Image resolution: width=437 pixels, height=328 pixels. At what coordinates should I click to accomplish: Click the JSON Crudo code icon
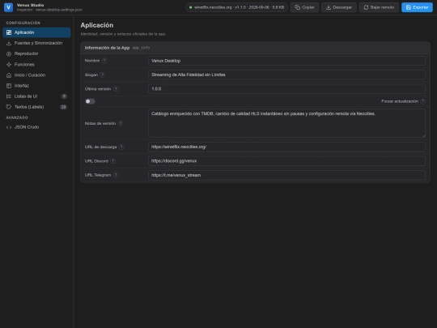(x=9, y=127)
